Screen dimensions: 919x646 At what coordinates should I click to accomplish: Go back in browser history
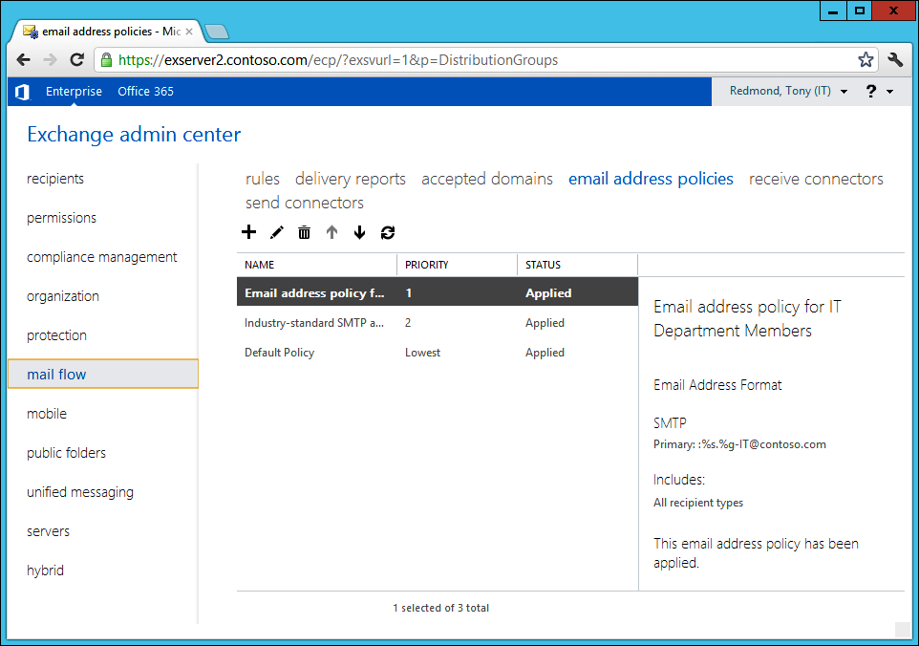pyautogui.click(x=23, y=60)
